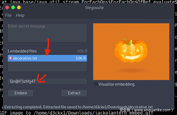This screenshot has height=115, width=177.
Task: Enable the Visualize embedding checkbox
Action: 96,84
